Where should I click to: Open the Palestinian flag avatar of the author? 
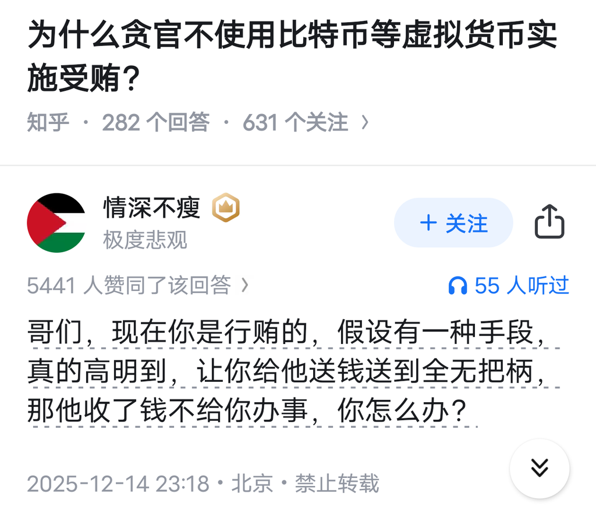56,222
